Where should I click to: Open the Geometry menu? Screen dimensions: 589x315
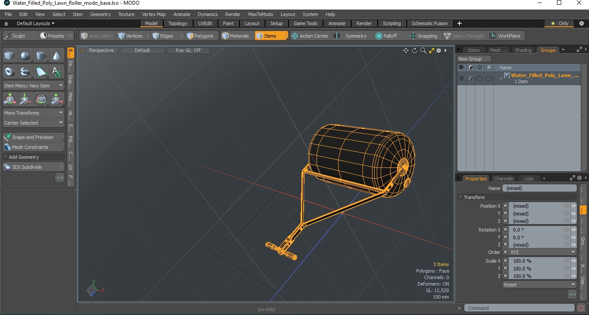(100, 14)
